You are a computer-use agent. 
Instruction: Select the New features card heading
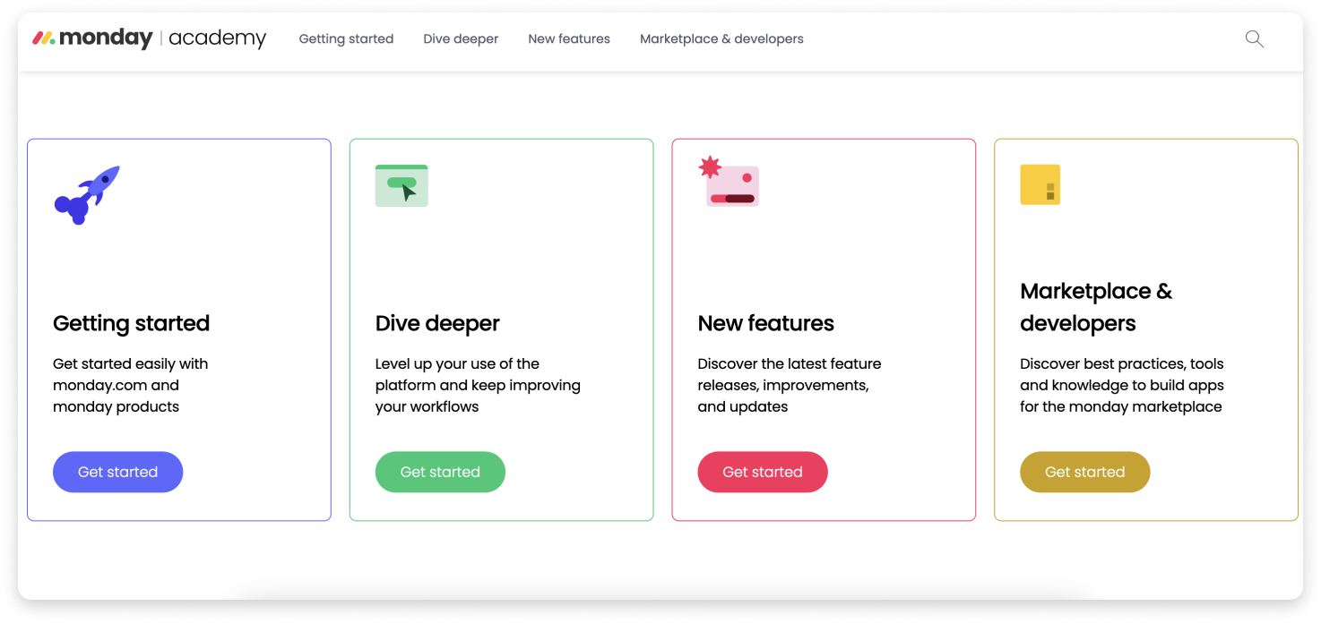pos(766,323)
